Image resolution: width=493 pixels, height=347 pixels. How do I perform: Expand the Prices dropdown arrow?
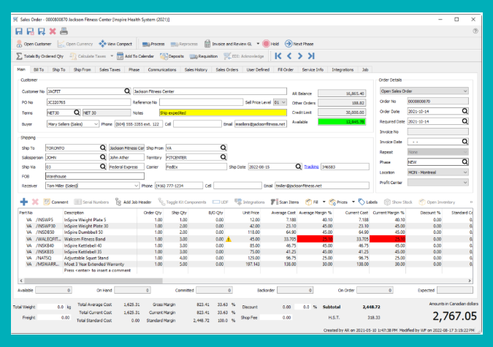pos(353,202)
